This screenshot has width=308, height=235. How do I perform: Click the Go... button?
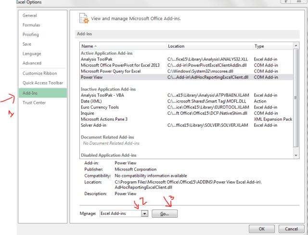point(165,214)
